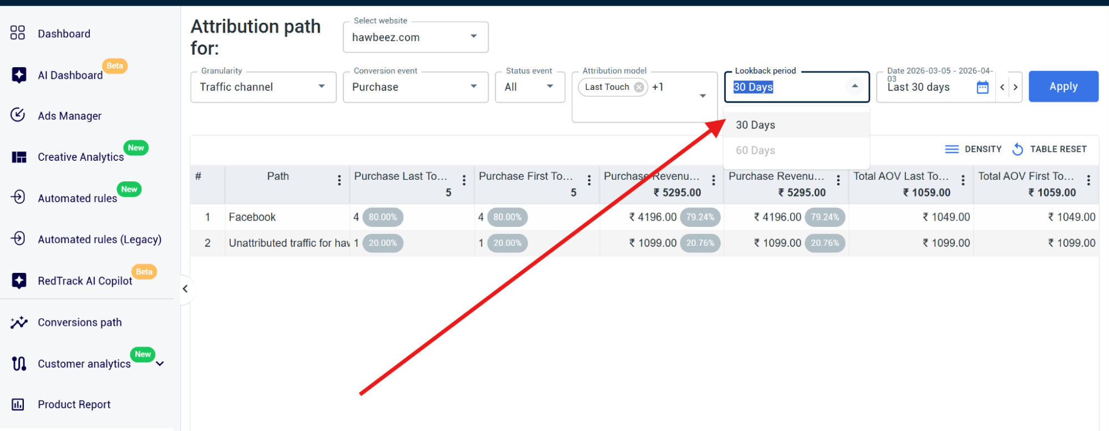Open the Dashboard grid icon
Screen dimensions: 1109x431
(18, 33)
